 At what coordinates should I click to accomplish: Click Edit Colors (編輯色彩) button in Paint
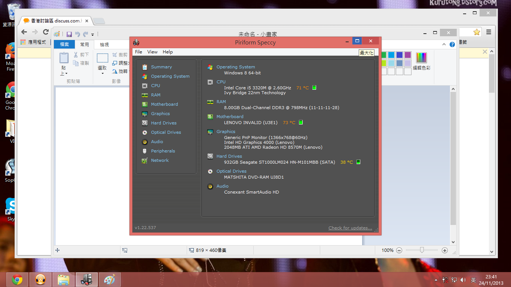point(422,62)
